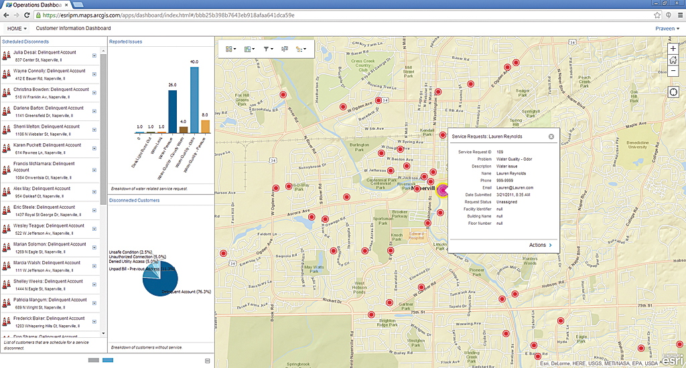The width and height of the screenshot is (686, 368).
Task: Click the traffic cone icon beside Alex May
Action: click(6, 192)
